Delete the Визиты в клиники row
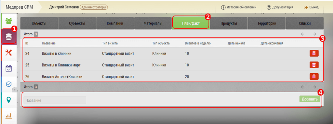This screenshot has height=124, width=333. 314,53
